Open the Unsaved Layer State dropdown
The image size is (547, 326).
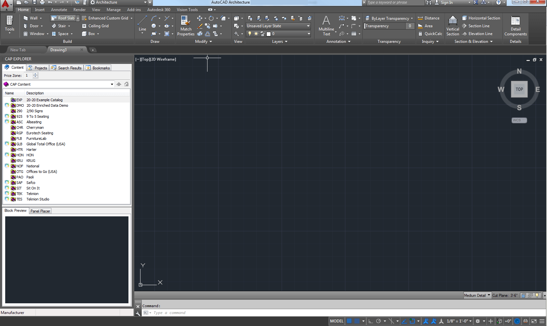278,26
